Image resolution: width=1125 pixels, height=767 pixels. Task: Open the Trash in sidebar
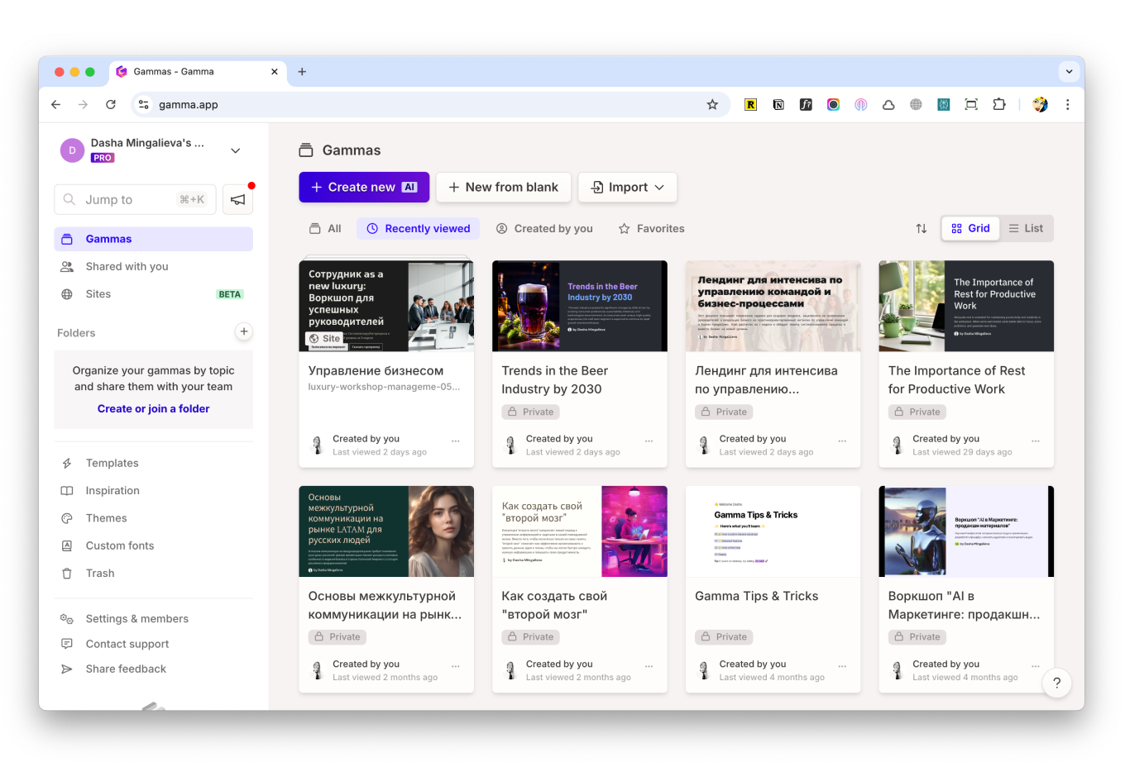pos(99,574)
